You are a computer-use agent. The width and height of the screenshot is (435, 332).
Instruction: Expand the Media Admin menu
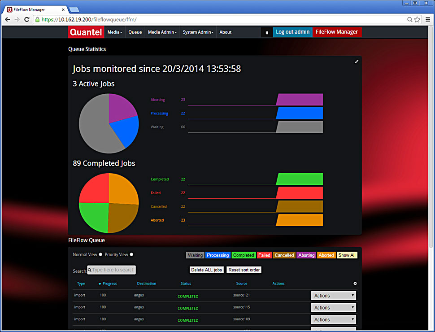(162, 32)
